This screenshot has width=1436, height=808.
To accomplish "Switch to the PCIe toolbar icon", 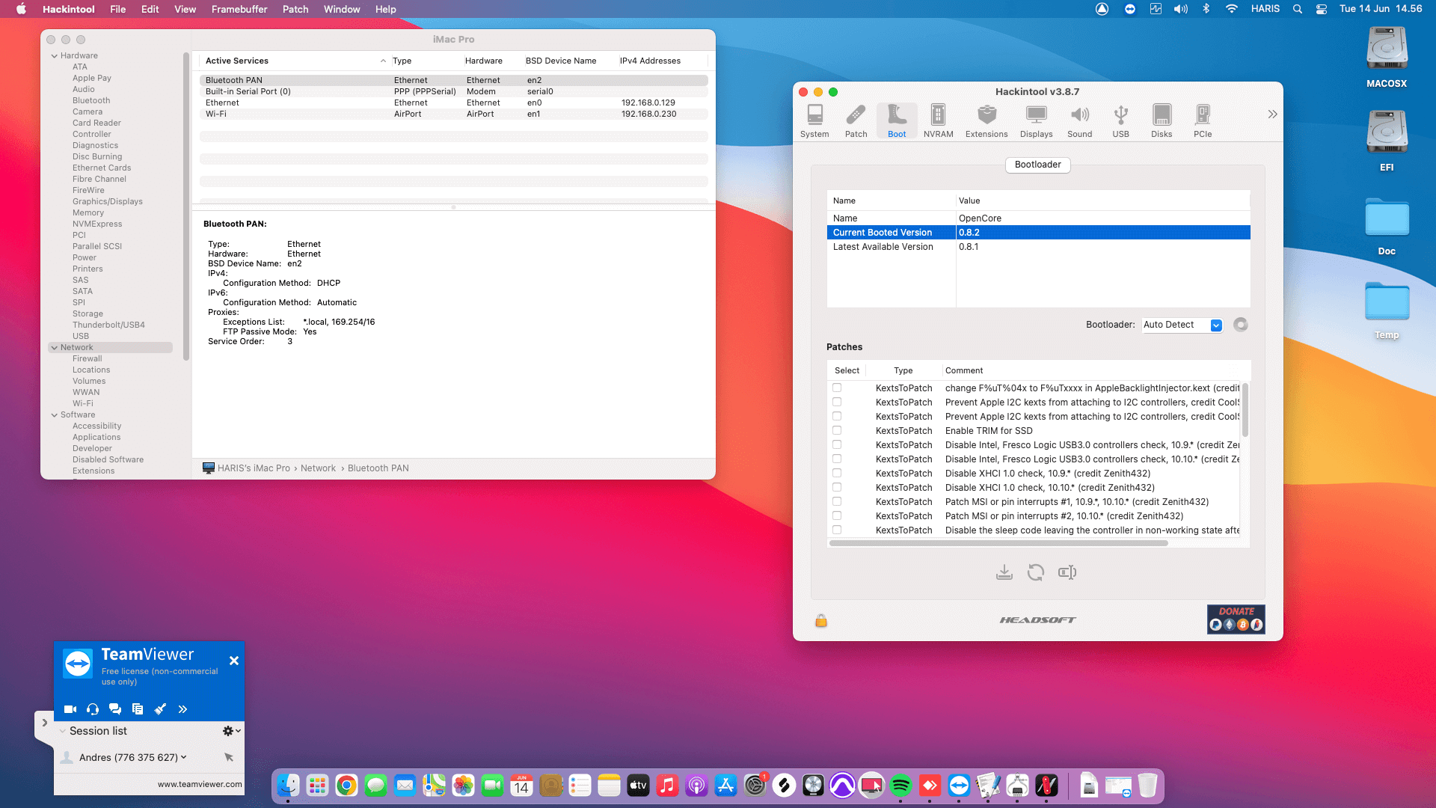I will [x=1203, y=120].
